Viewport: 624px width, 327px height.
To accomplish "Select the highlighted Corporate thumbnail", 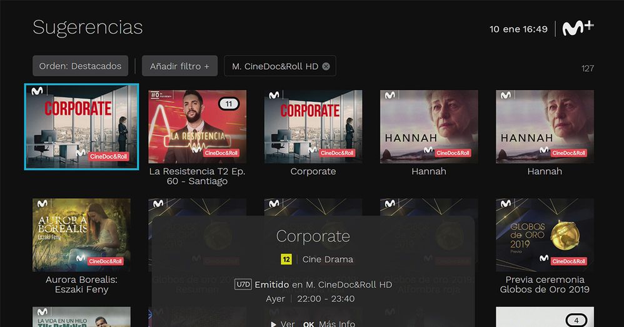I will (81, 127).
